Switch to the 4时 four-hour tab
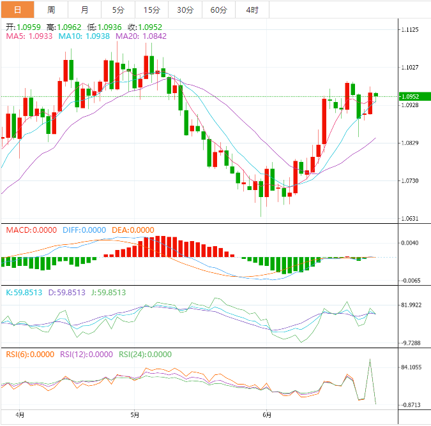Screen dimensions: 431x426 tap(252, 10)
